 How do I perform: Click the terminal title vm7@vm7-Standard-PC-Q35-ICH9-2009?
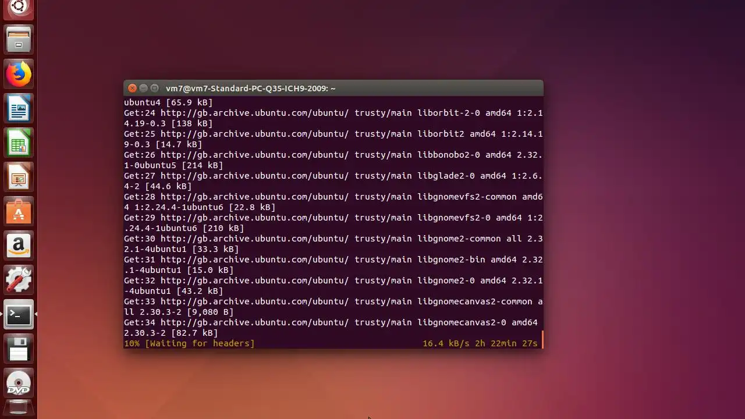tap(250, 88)
